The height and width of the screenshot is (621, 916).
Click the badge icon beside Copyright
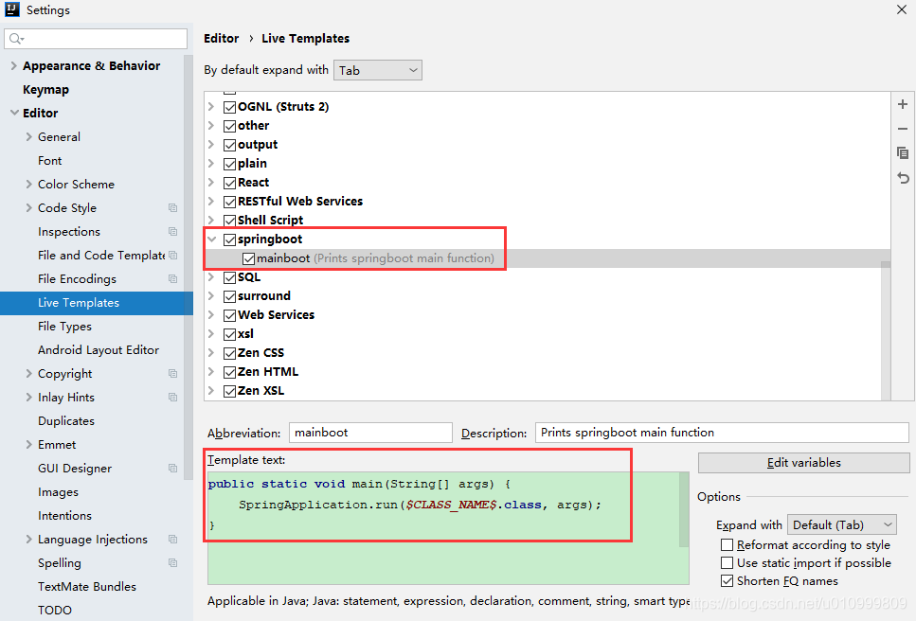(x=172, y=373)
